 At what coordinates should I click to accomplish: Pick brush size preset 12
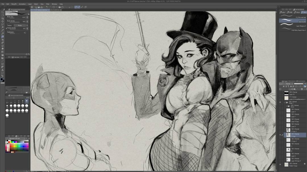tap(7, 106)
